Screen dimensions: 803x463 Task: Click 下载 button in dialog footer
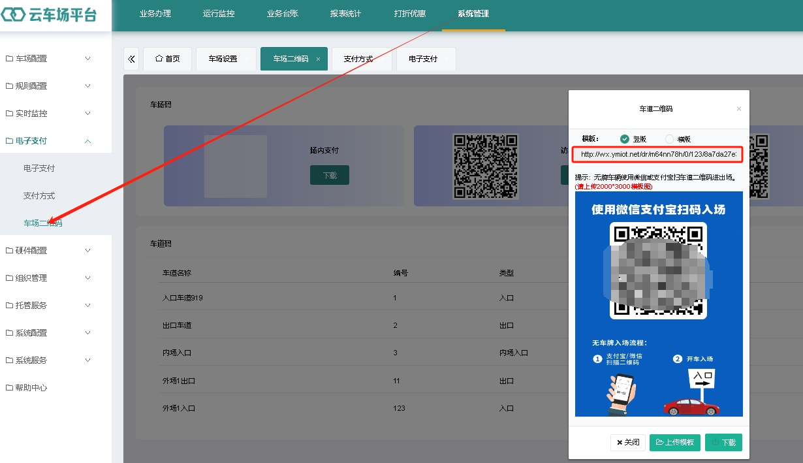[723, 442]
